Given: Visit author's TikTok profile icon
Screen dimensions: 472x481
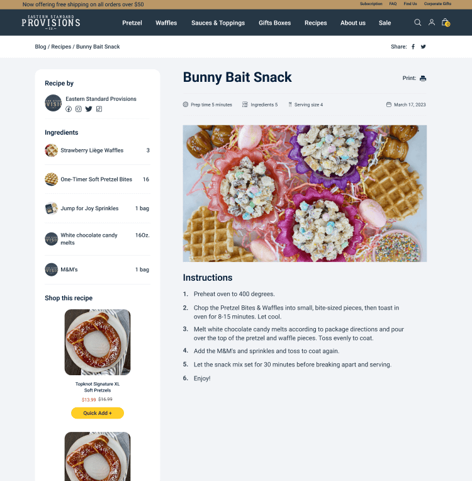Looking at the screenshot, I should tap(99, 109).
